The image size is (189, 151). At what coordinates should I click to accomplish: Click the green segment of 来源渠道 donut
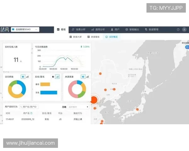[82, 94]
